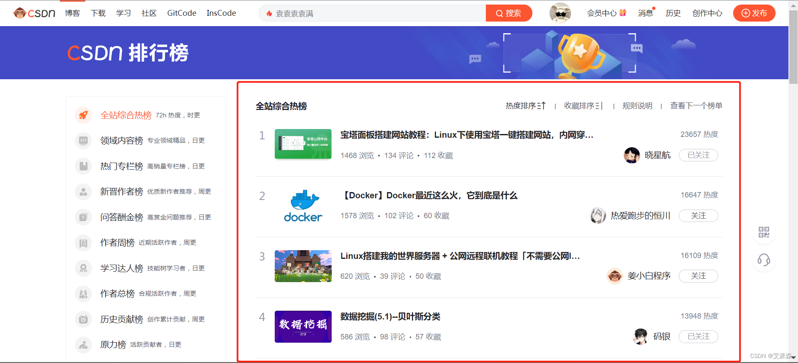Select 全站综合热榜 in the sidebar
Image resolution: width=798 pixels, height=363 pixels.
pyautogui.click(x=126, y=115)
